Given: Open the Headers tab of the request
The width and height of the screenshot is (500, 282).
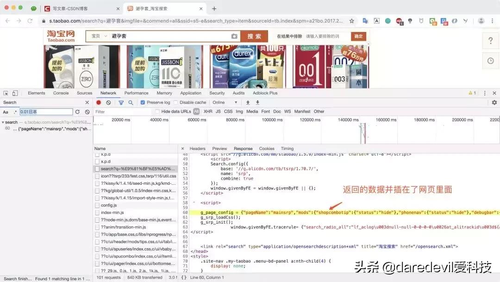Looking at the screenshot, I should (x=198, y=149).
